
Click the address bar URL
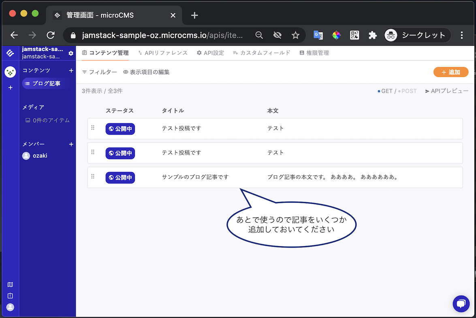162,35
